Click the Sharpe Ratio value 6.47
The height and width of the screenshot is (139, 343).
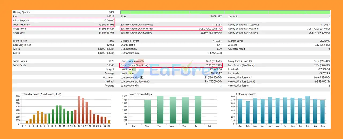click(219, 45)
